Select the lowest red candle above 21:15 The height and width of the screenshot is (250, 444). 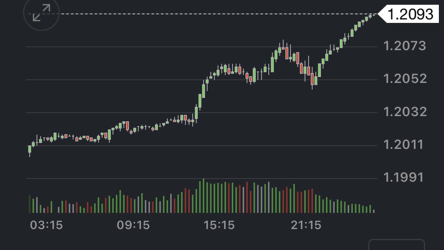coord(312,79)
